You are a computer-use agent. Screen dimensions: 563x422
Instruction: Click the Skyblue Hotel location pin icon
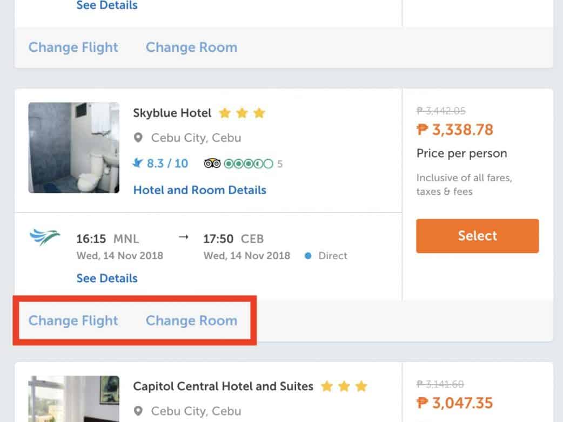138,138
